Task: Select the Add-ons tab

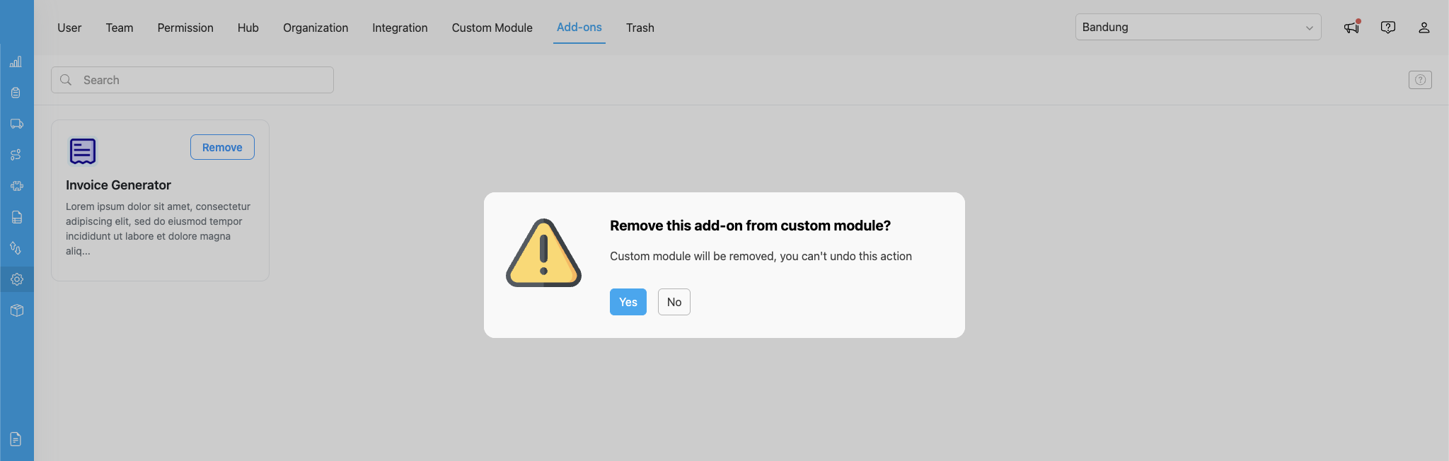Action: pos(579,28)
